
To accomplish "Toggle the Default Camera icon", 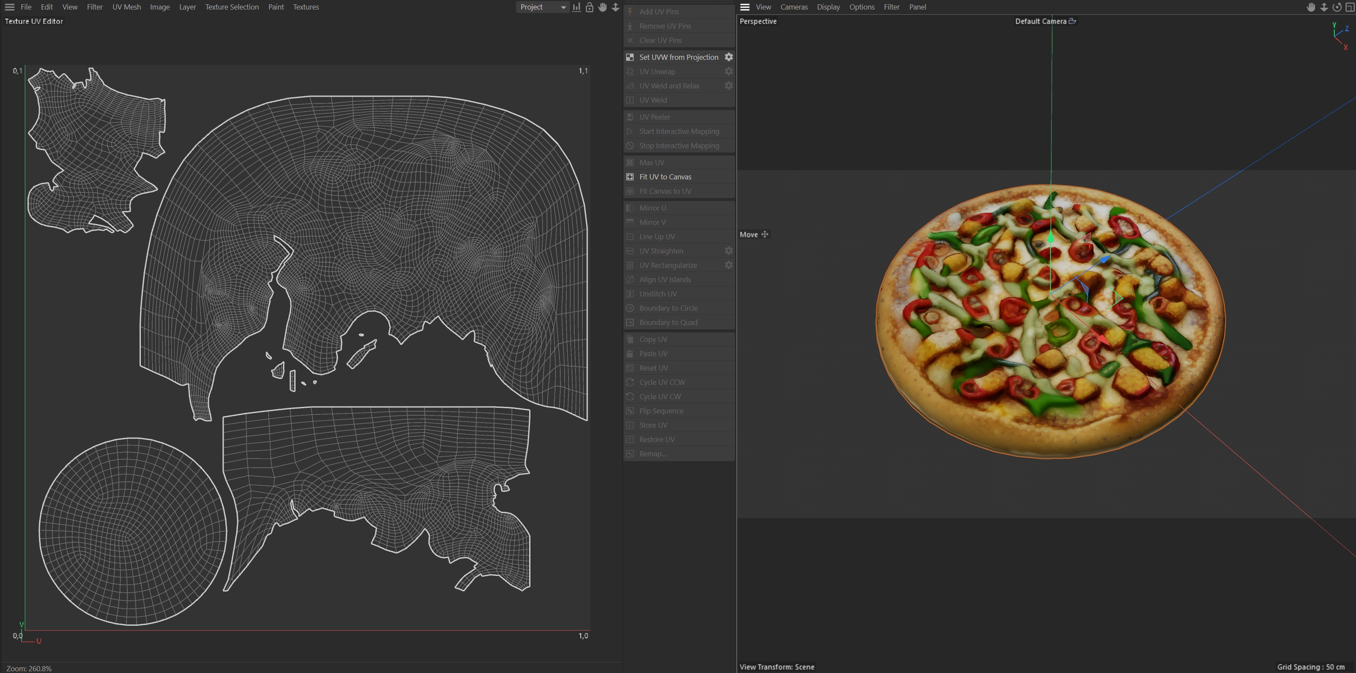I will (x=1072, y=21).
